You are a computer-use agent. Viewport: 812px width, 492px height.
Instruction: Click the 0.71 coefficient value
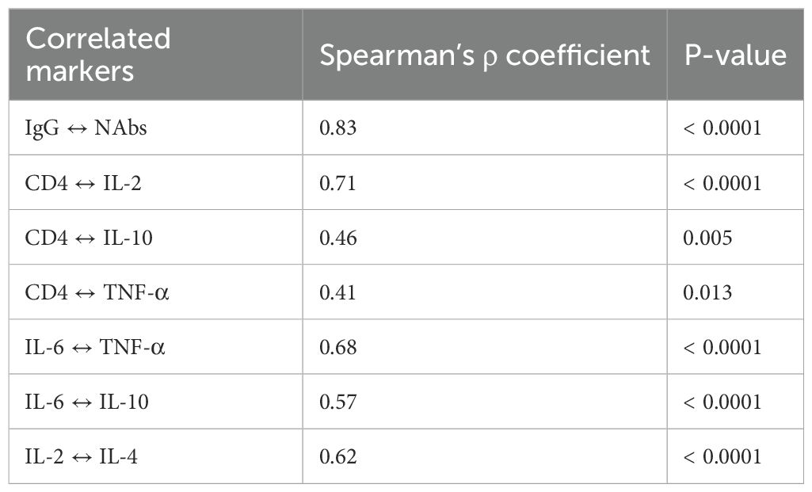click(x=337, y=183)
